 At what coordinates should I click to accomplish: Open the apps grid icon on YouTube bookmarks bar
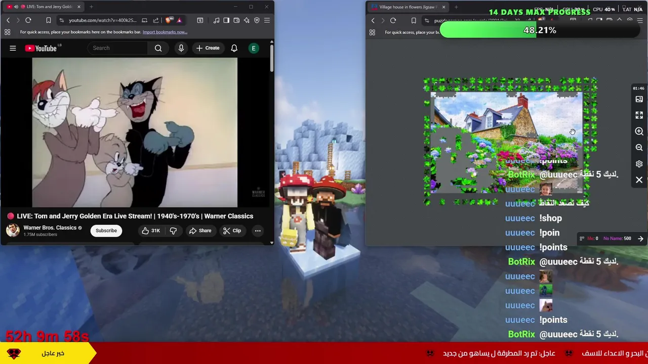[8, 32]
